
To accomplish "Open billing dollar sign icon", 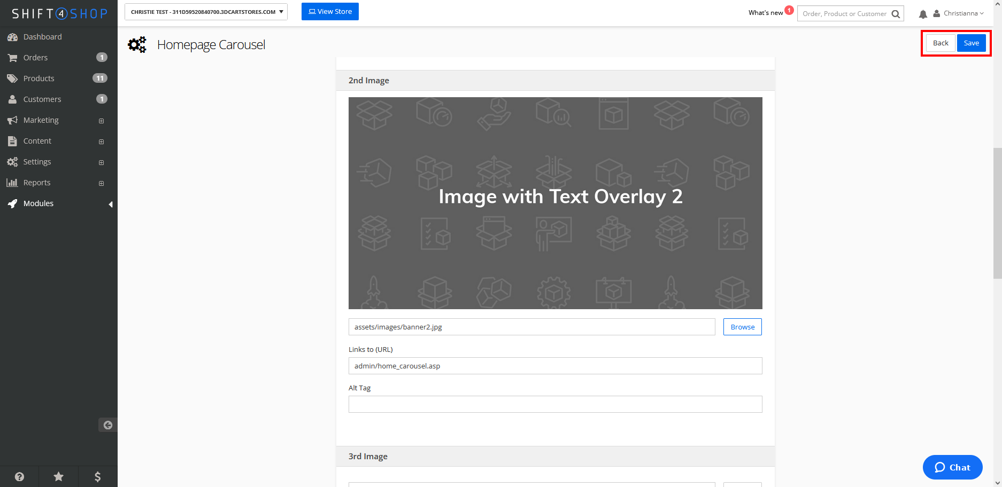I will pos(97,477).
